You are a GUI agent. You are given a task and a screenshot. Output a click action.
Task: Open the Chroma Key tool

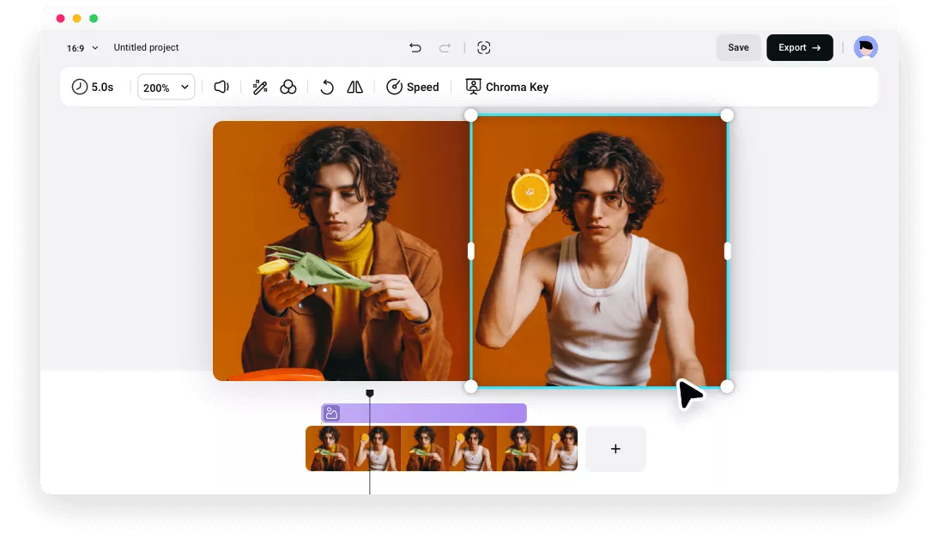point(506,87)
